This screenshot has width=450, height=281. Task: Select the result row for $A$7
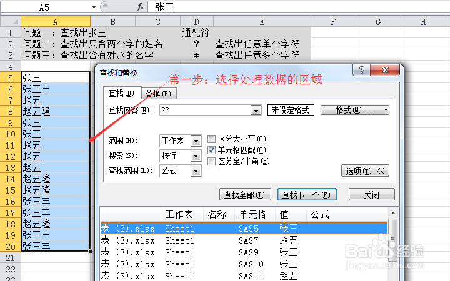click(x=244, y=240)
